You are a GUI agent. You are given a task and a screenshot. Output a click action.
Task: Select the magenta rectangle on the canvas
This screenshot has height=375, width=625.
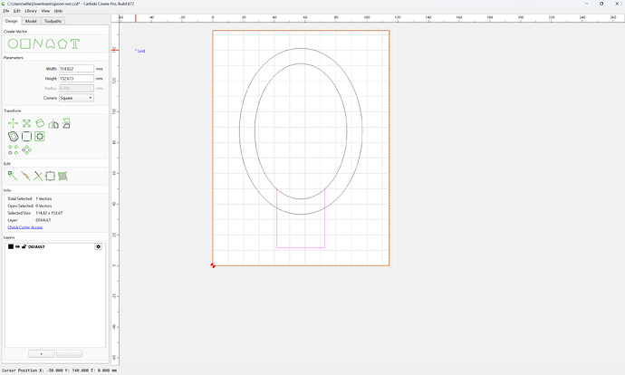coord(301,247)
